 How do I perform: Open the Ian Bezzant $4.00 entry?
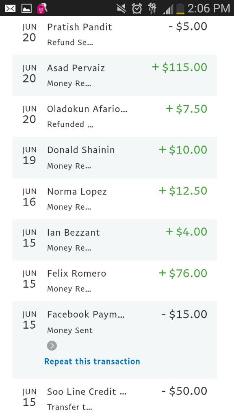point(115,240)
